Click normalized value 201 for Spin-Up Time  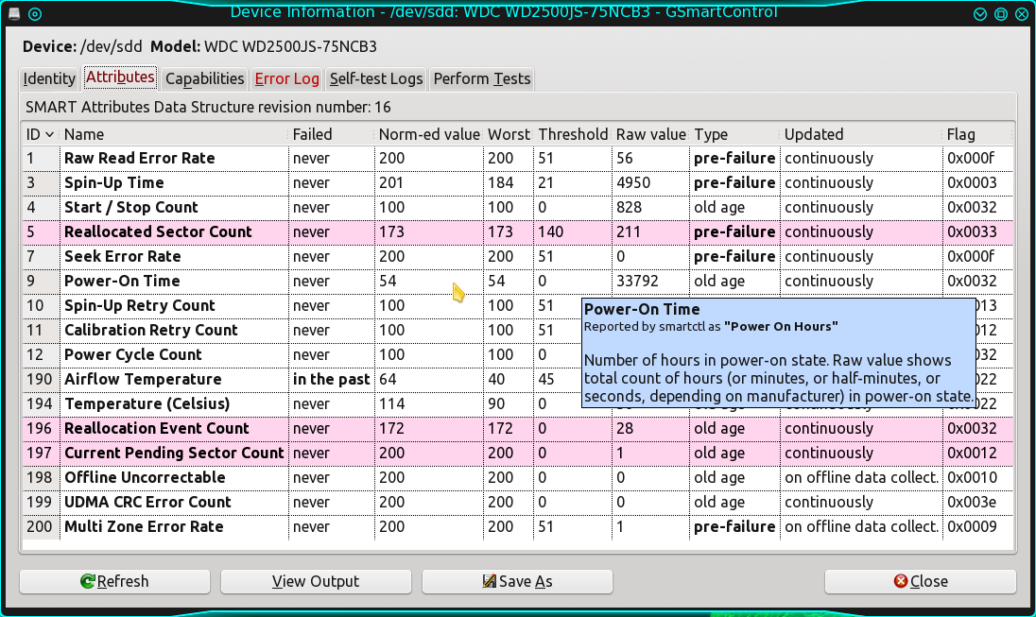[x=391, y=183]
